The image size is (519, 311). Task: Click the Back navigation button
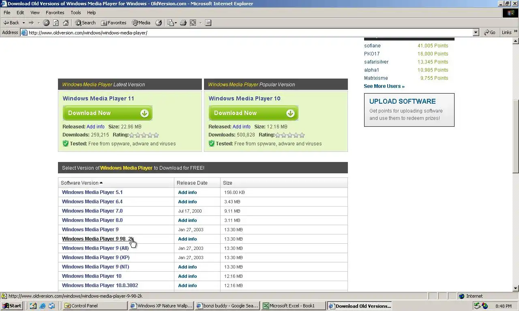[x=11, y=23]
